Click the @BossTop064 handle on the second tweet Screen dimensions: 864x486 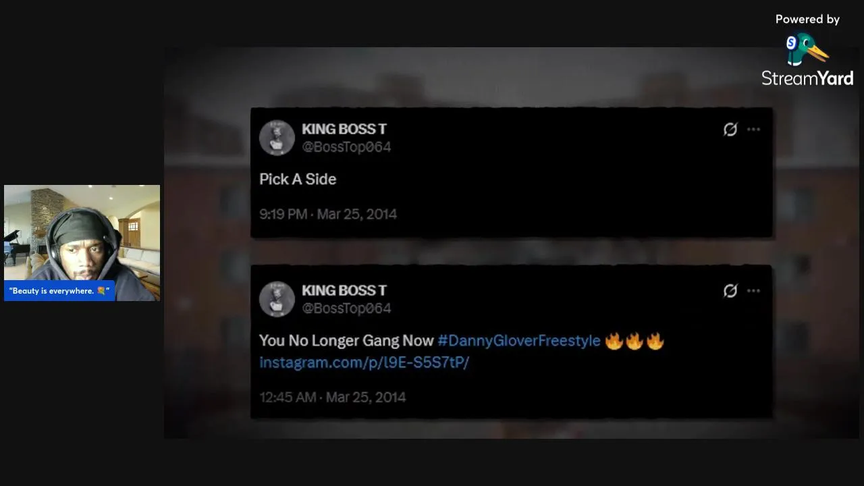pos(346,308)
